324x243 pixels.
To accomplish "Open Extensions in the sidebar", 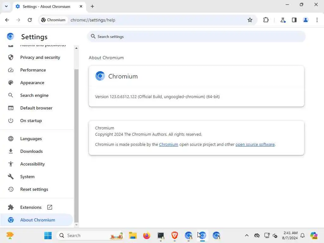I will (37, 207).
